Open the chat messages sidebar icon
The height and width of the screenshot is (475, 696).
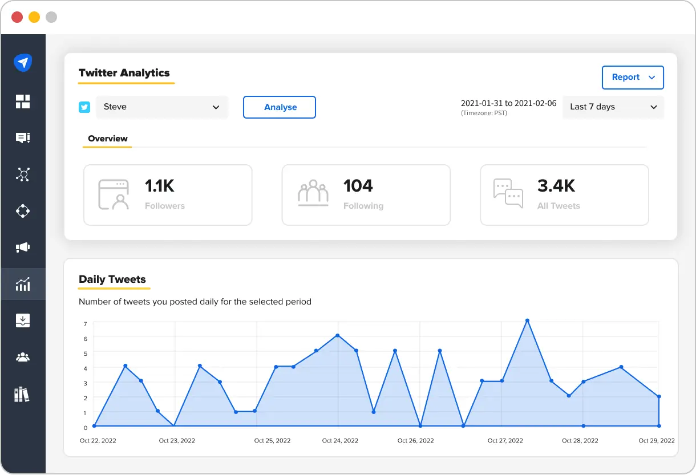tap(23, 138)
